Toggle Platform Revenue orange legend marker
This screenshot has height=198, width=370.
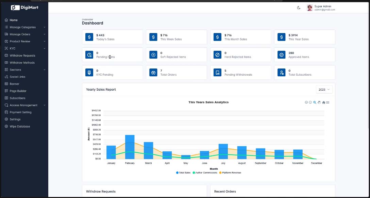(220, 173)
